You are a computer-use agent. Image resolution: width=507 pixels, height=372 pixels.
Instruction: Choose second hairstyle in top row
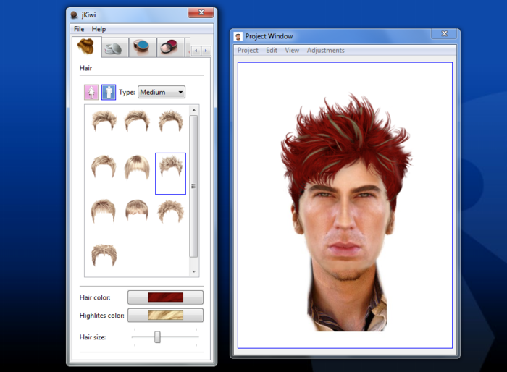(x=137, y=121)
